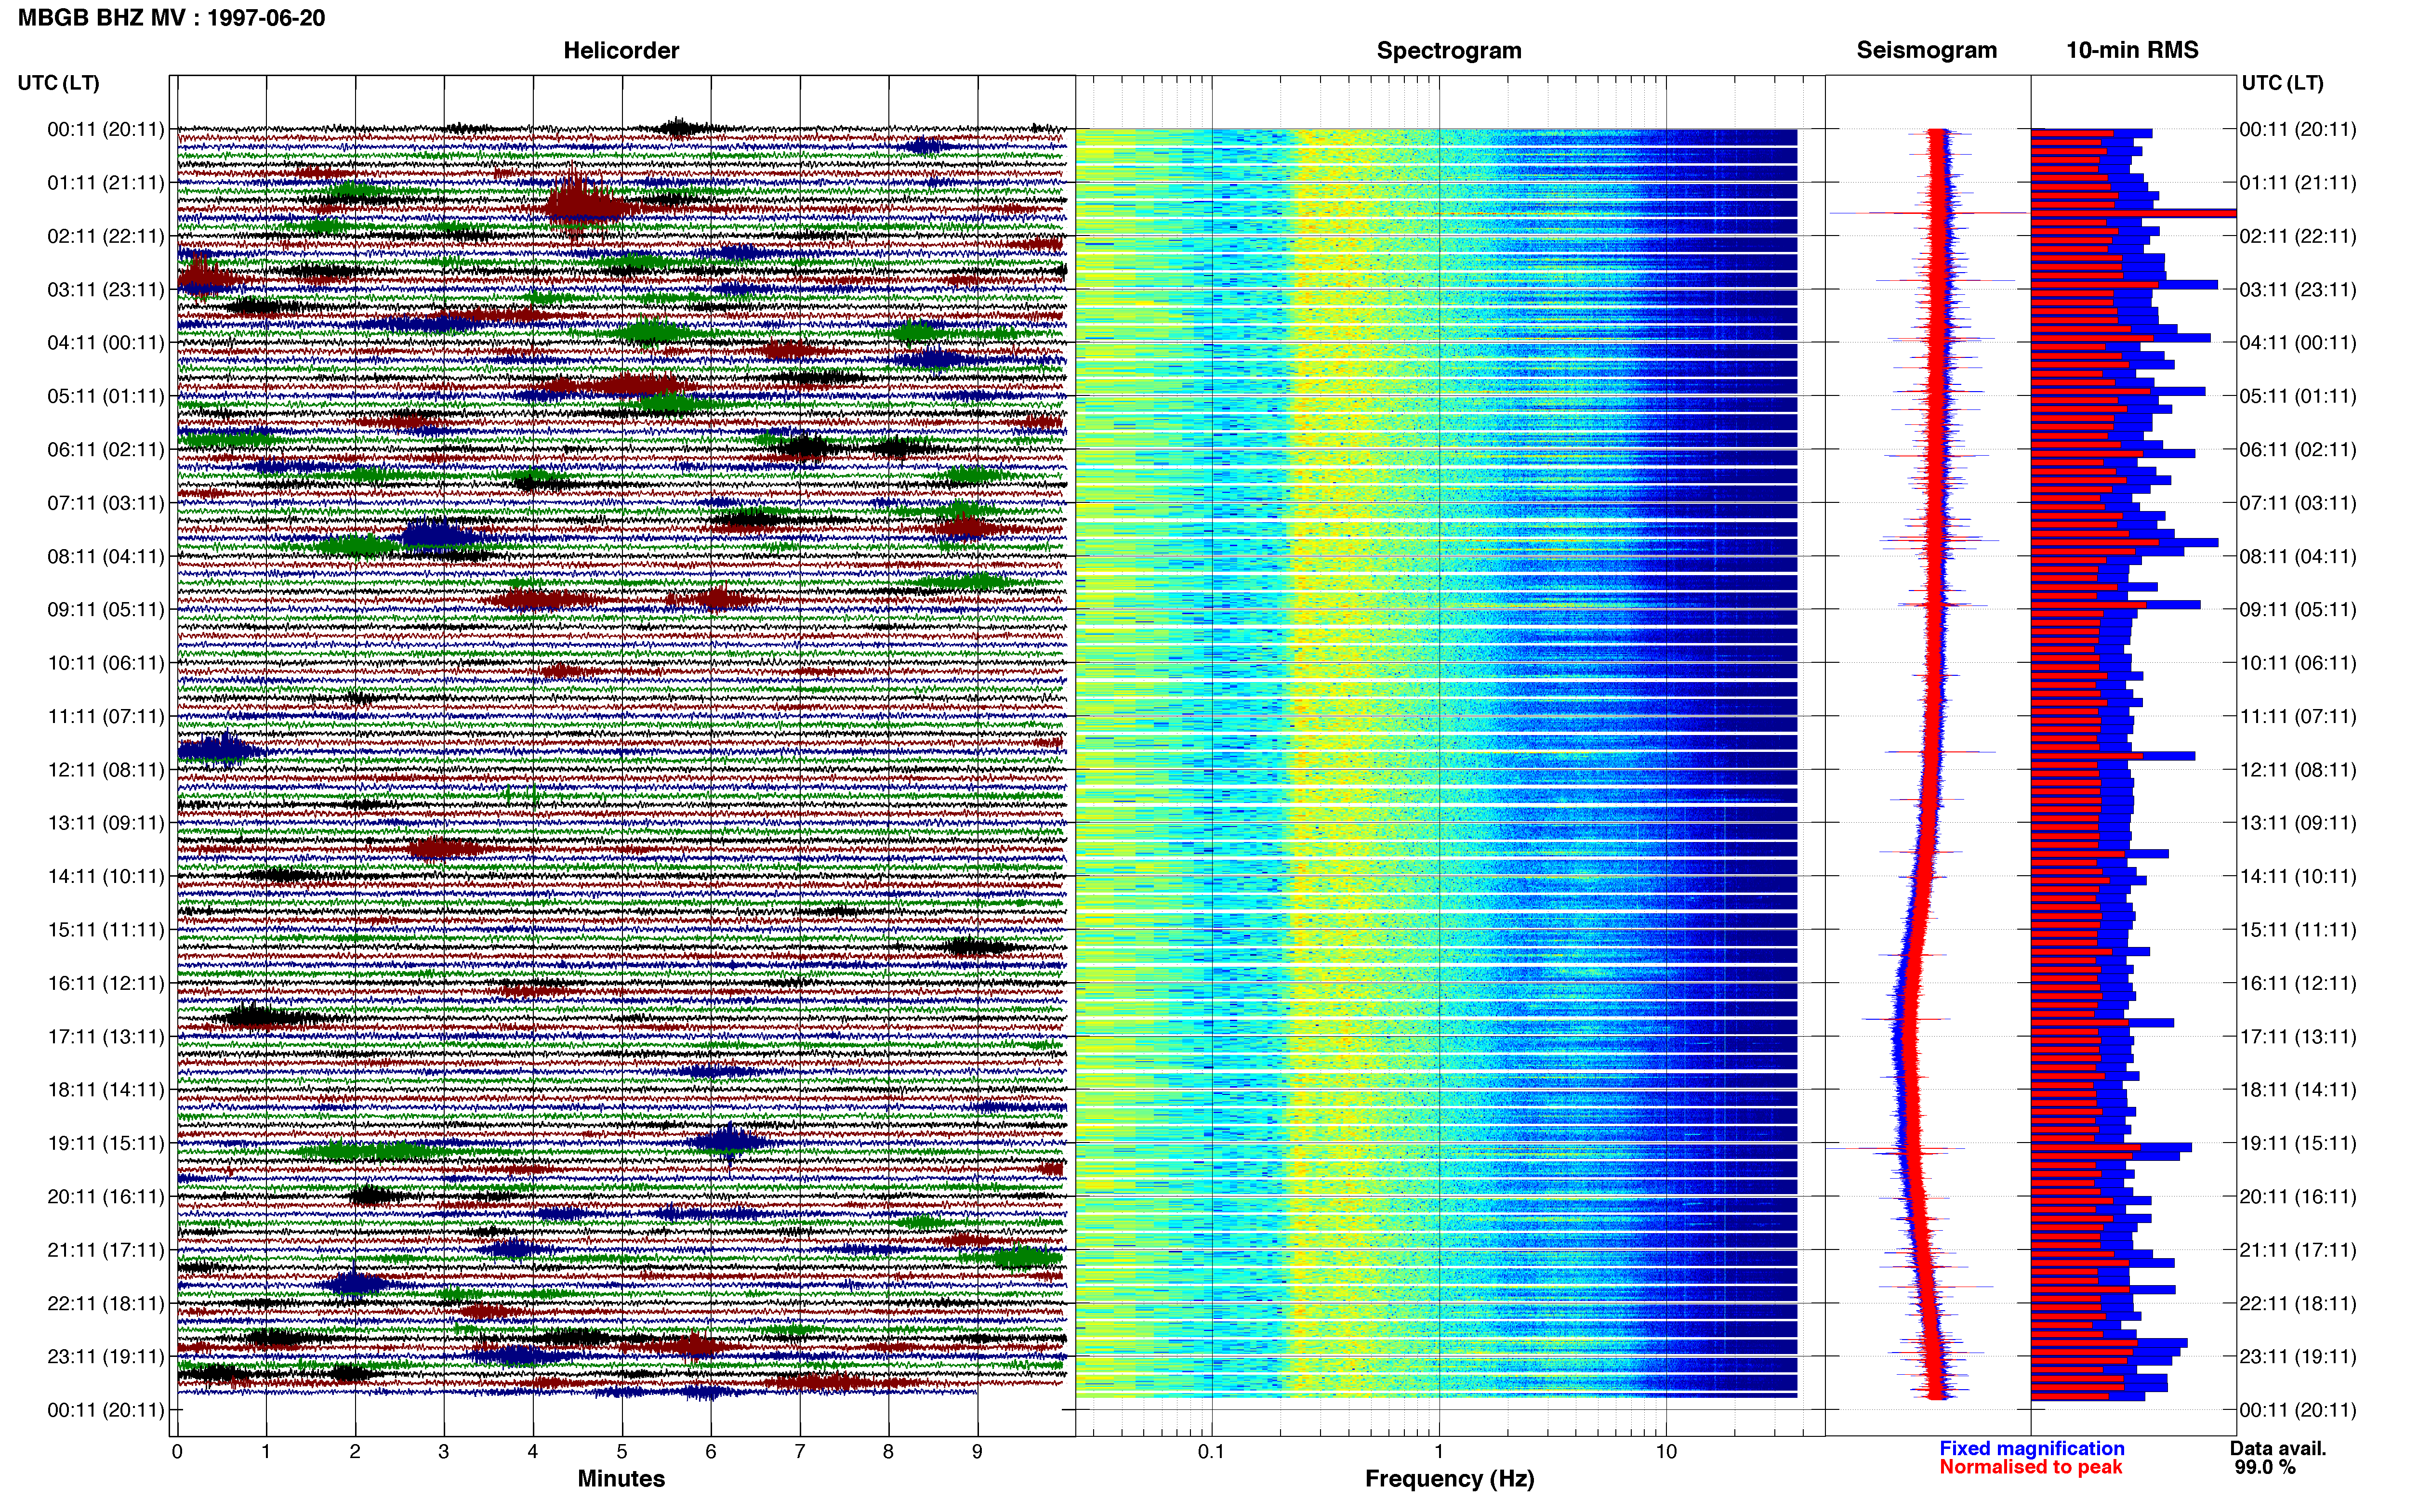Click the 'Minutes' x-axis label
Viewport: 2418px width, 1512px height.
621,1478
